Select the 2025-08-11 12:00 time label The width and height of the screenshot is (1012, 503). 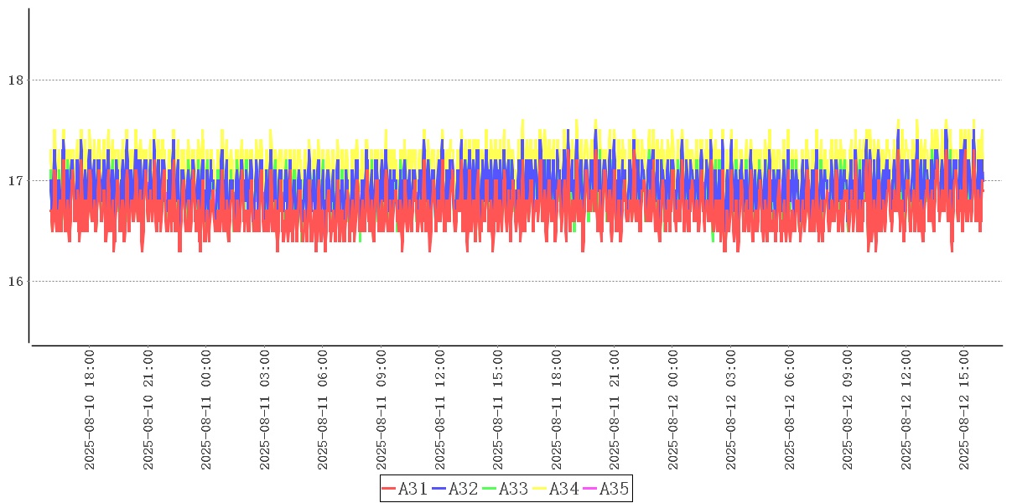pos(439,411)
